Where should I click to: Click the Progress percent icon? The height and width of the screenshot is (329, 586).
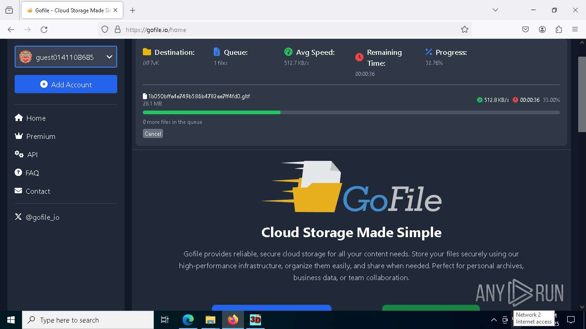[x=429, y=52]
